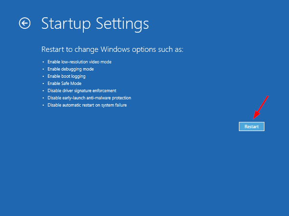Image resolution: width=289 pixels, height=216 pixels.
Task: Select 'Disable driver signature enforcement' item
Action: (82, 90)
